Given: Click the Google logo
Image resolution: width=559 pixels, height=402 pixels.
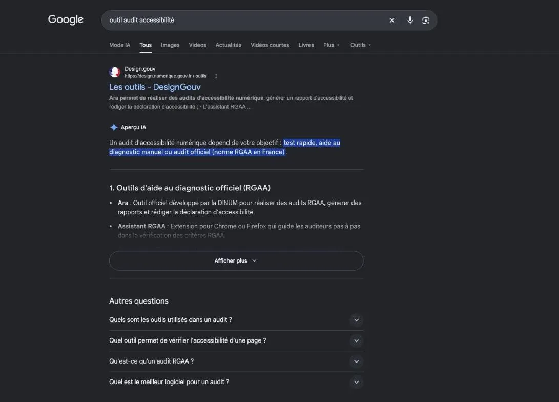Looking at the screenshot, I should [x=66, y=19].
